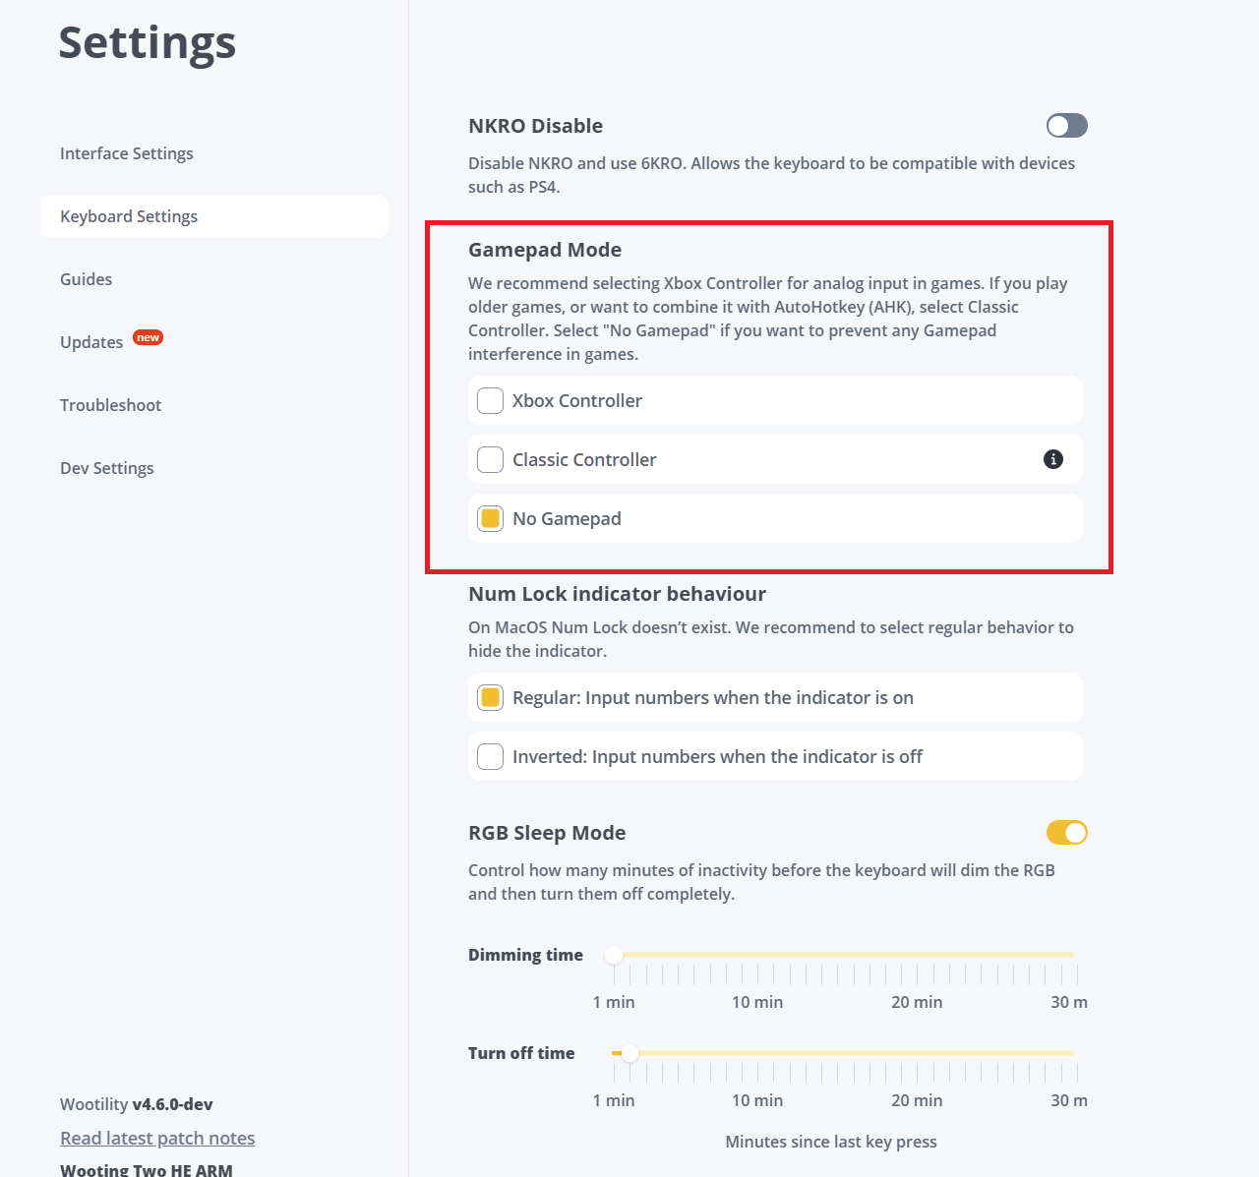Open the Troubleshoot page

coord(110,405)
